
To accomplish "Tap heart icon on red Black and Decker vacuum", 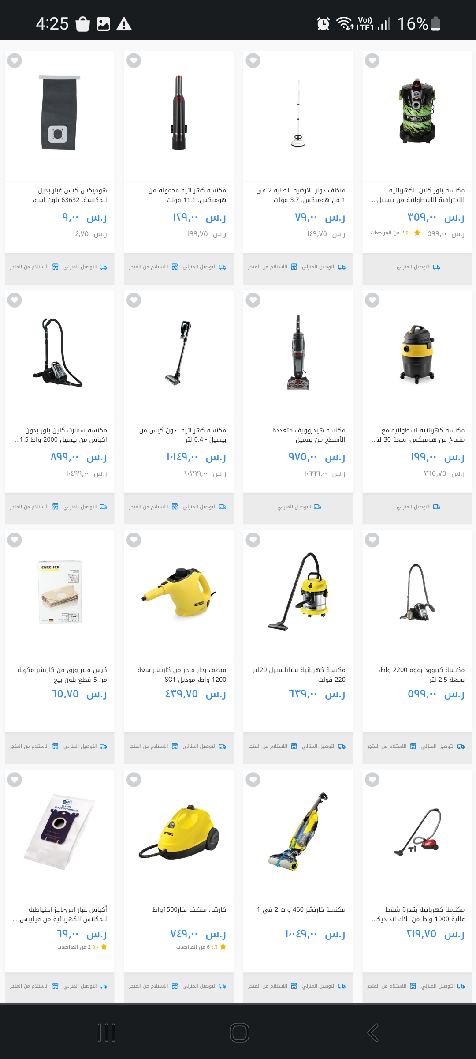I will 372,780.
